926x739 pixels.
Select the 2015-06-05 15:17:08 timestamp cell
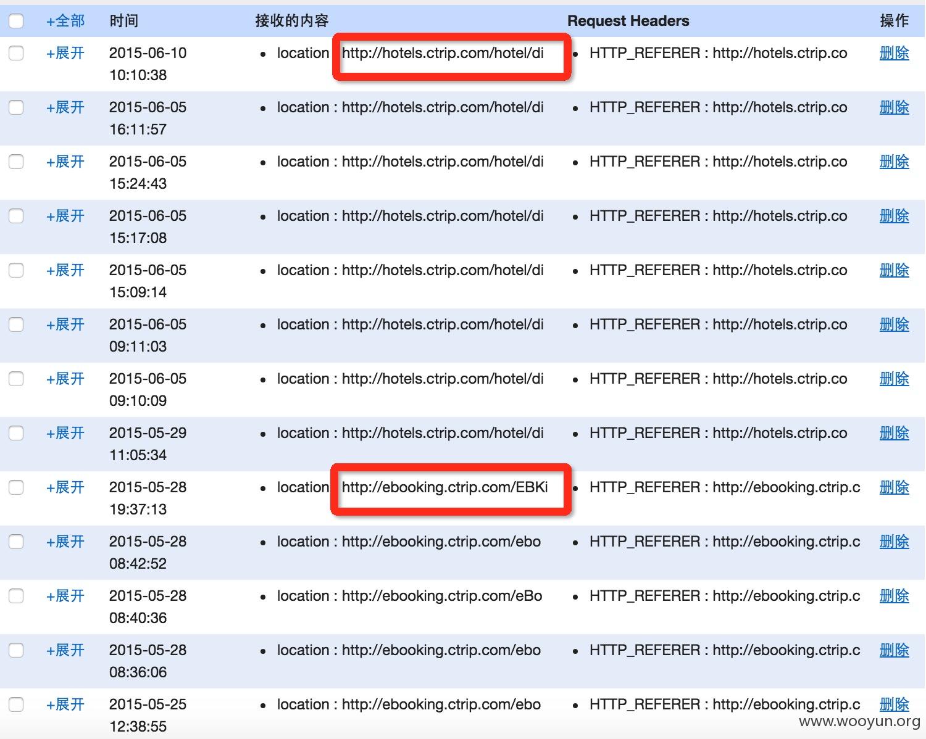click(x=148, y=227)
